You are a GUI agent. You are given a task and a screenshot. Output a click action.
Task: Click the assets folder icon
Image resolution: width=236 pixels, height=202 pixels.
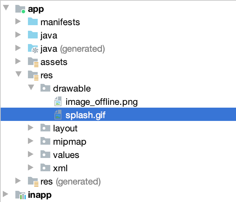coord(33,62)
